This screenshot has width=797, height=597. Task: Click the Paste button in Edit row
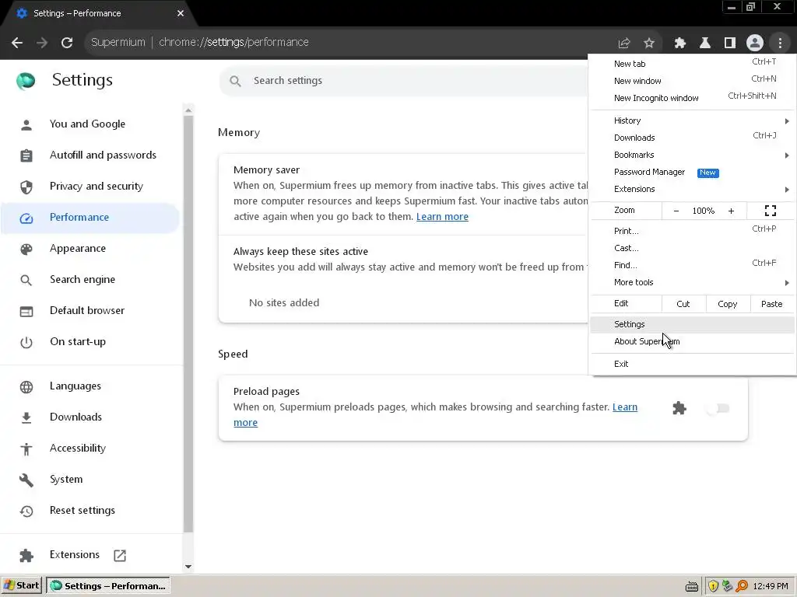(x=771, y=304)
